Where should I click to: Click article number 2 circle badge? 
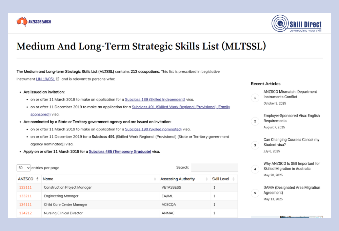255,121
